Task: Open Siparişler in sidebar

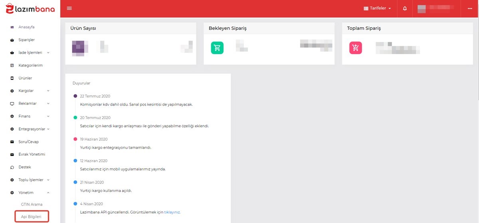Action: point(26,40)
